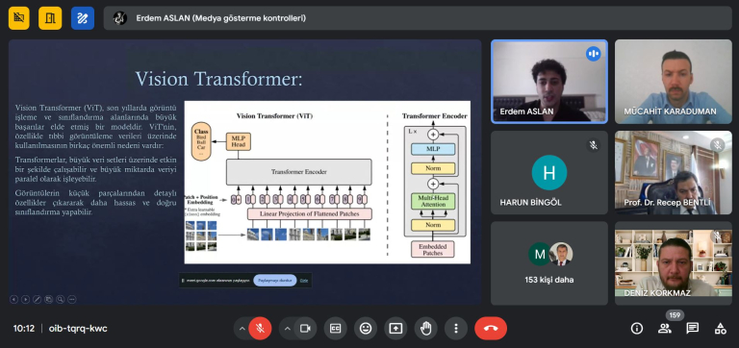Raise hand using the hand icon
Screen dimensions: 739x348
pyautogui.click(x=425, y=329)
